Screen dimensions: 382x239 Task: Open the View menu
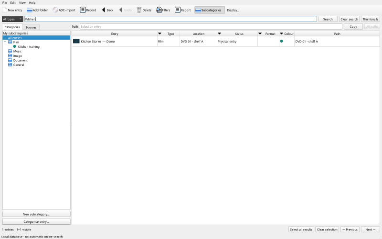tap(22, 3)
